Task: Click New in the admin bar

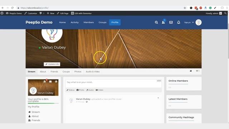Action: pos(50,13)
